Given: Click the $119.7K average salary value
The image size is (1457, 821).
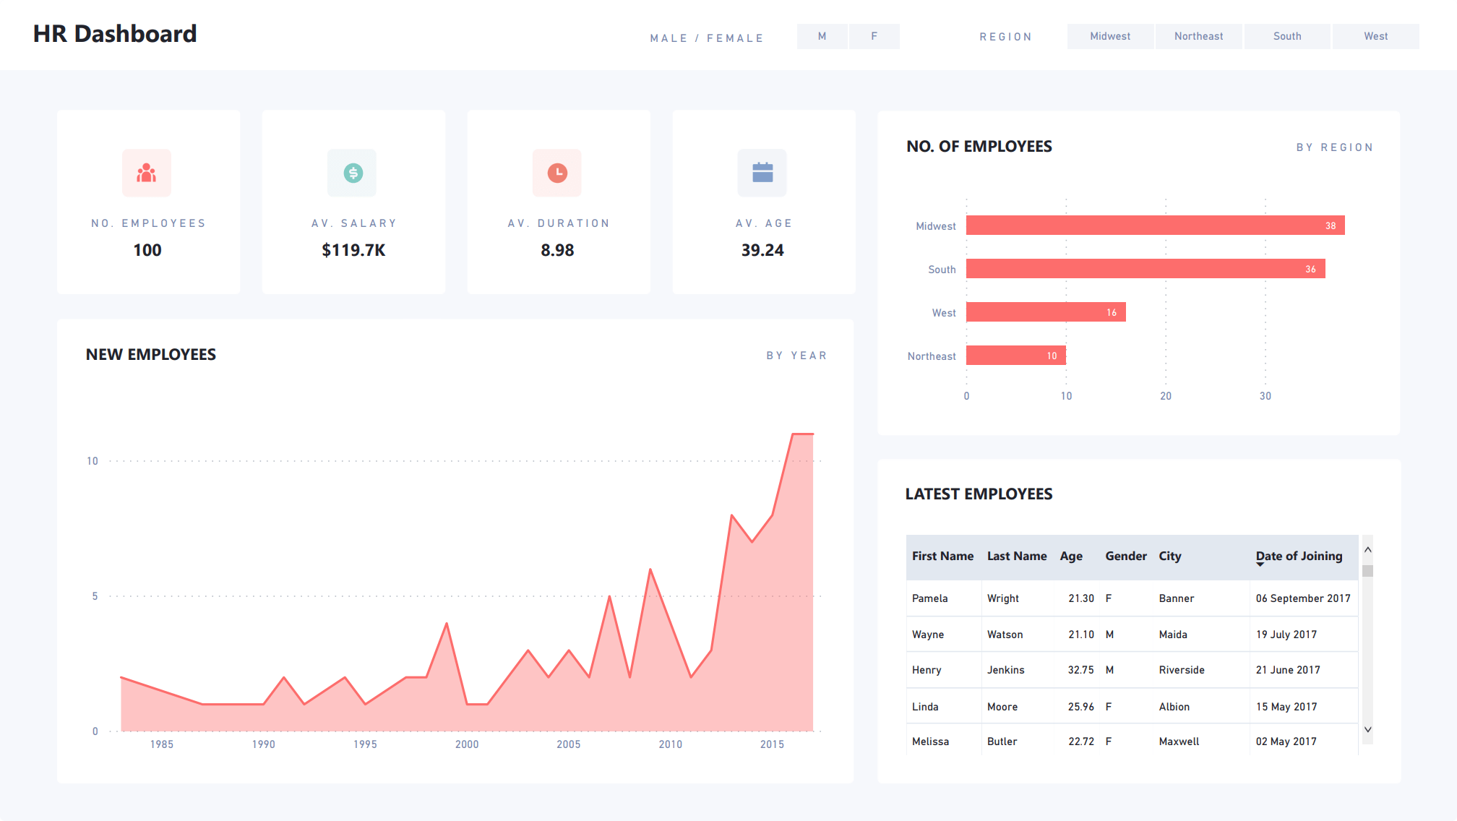Looking at the screenshot, I should [x=353, y=250].
